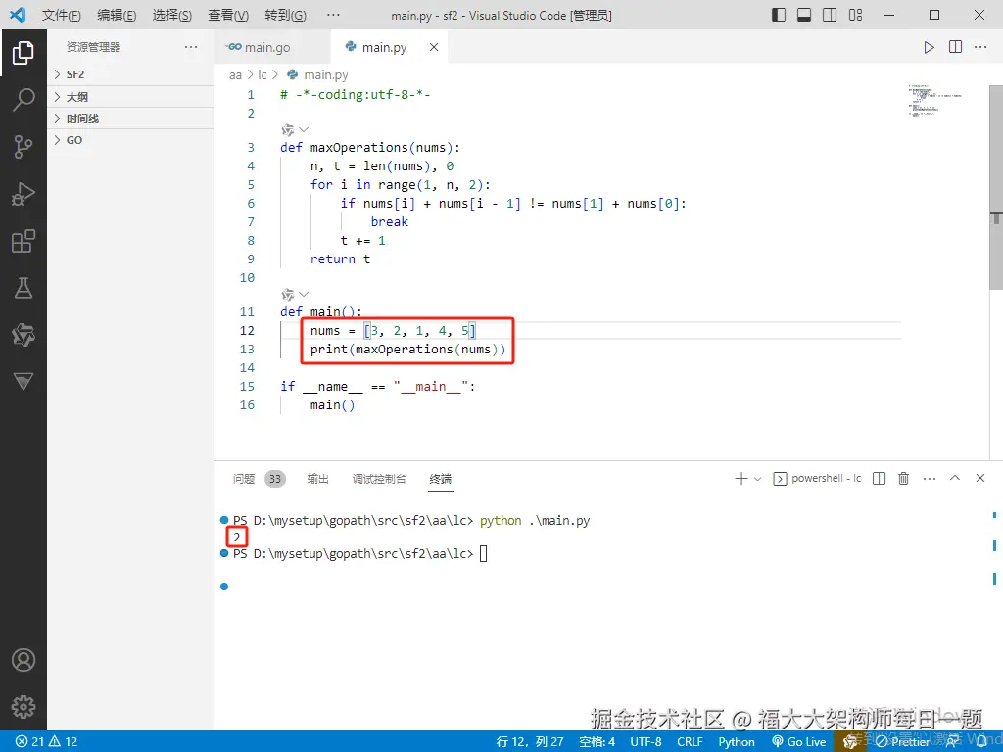
Task: Toggle primary side bar layout
Action: click(779, 15)
